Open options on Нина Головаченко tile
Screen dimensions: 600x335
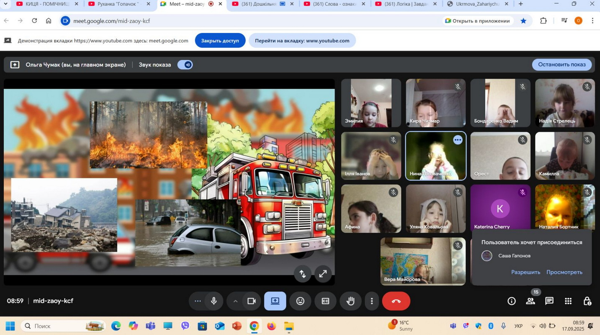coord(458,140)
